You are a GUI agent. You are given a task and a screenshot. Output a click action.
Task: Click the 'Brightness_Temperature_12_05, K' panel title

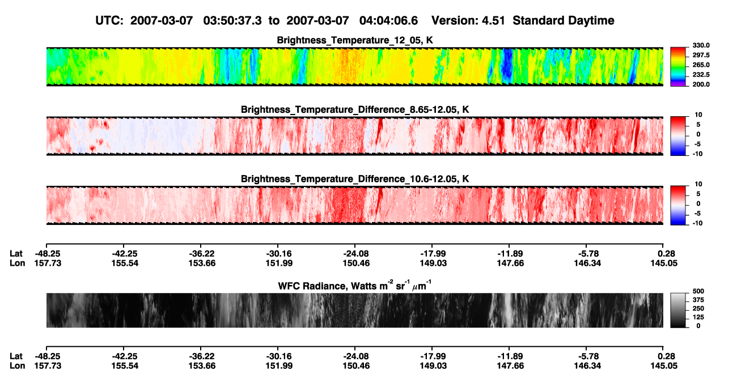point(355,40)
